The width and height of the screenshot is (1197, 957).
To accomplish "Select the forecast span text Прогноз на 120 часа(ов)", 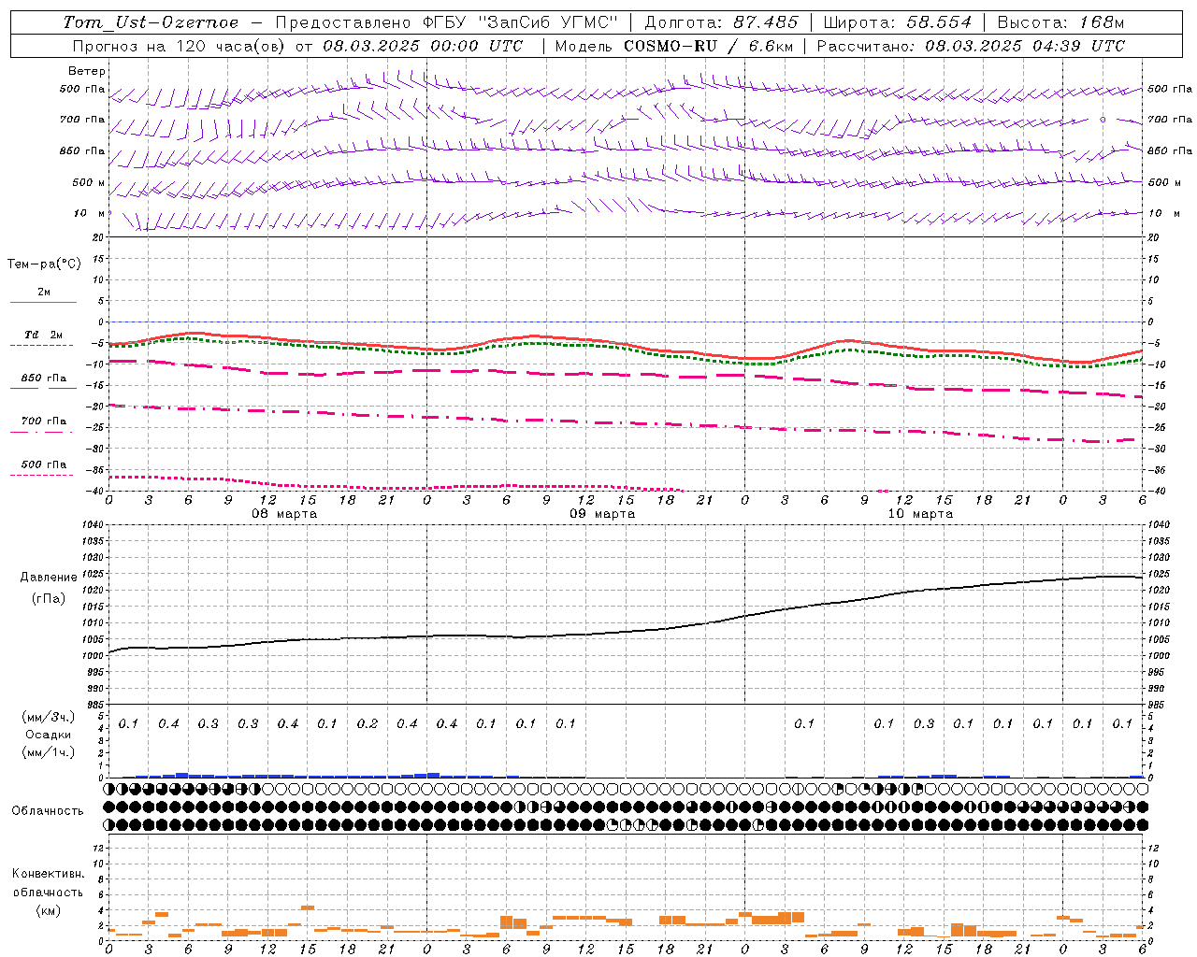I will [180, 46].
